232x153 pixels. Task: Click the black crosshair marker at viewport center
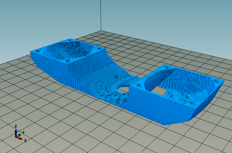[x=116, y=76]
